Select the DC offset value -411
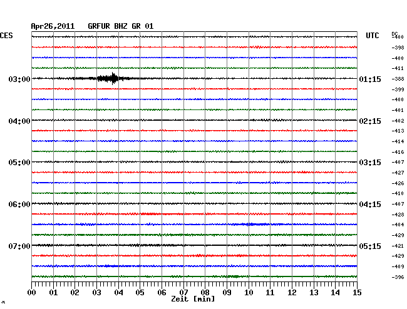 (x=398, y=68)
